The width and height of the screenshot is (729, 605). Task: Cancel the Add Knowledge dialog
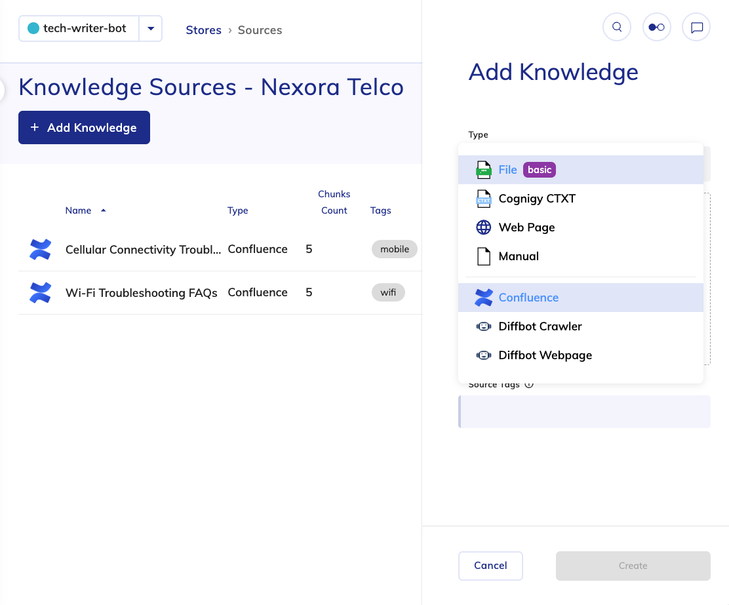pos(490,566)
